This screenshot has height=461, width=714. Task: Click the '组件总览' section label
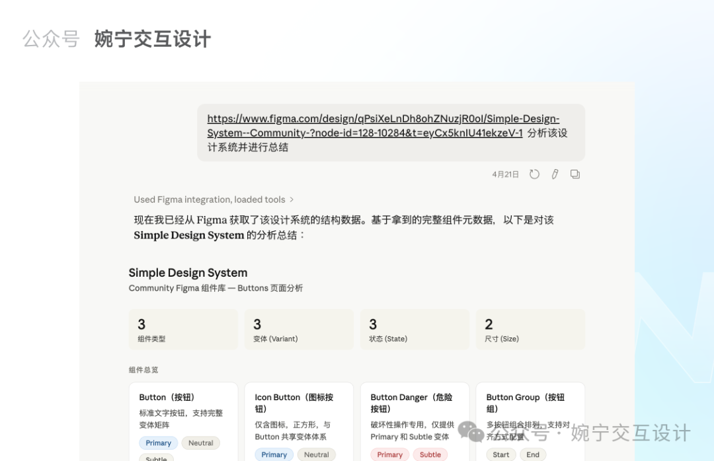[143, 370]
